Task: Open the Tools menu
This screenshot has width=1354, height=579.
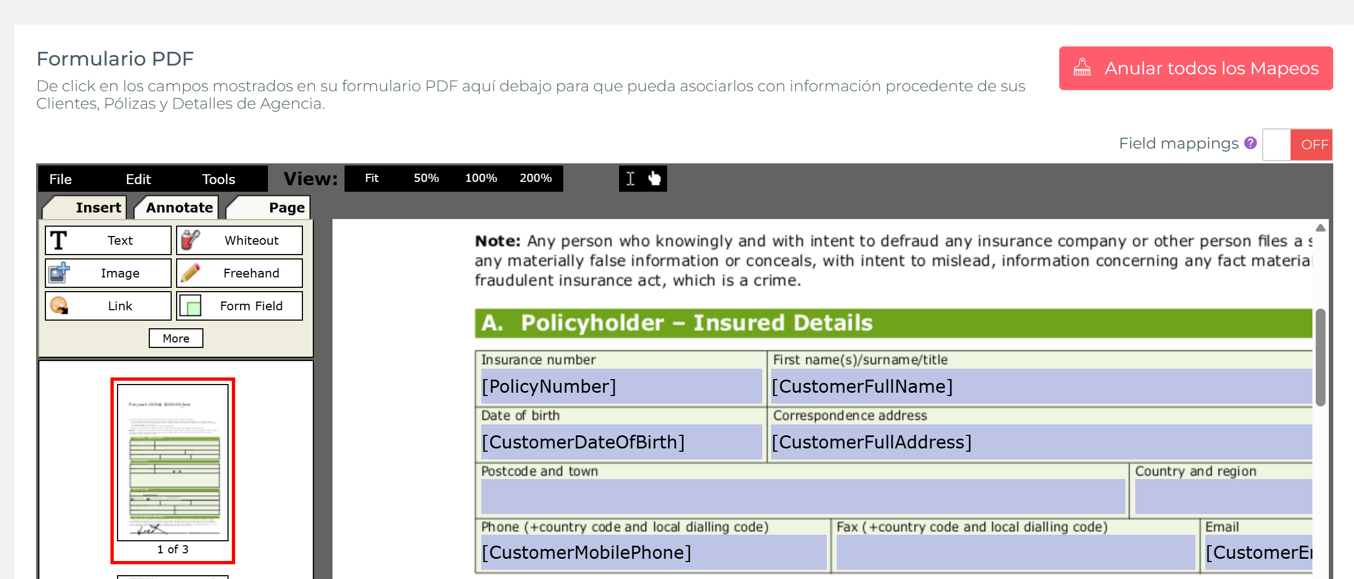Action: (x=218, y=179)
